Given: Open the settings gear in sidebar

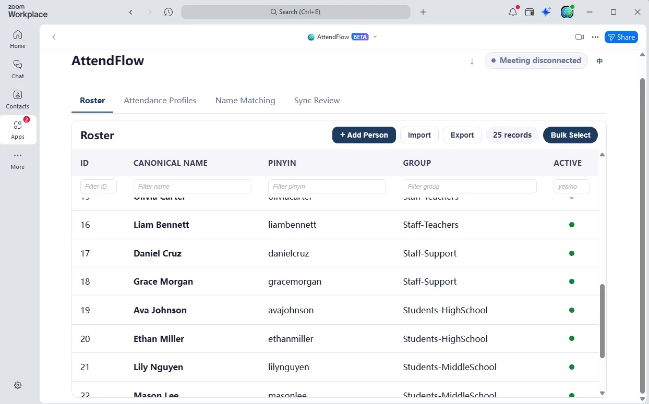Looking at the screenshot, I should (18, 385).
